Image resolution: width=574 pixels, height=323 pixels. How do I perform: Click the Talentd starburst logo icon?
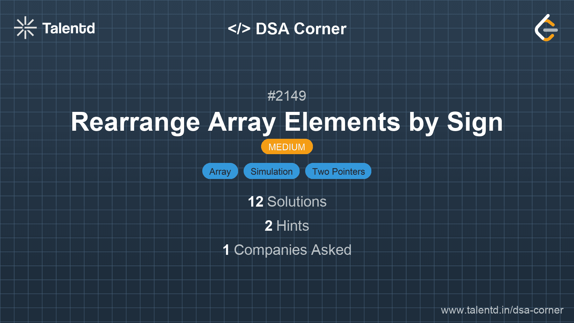point(25,28)
